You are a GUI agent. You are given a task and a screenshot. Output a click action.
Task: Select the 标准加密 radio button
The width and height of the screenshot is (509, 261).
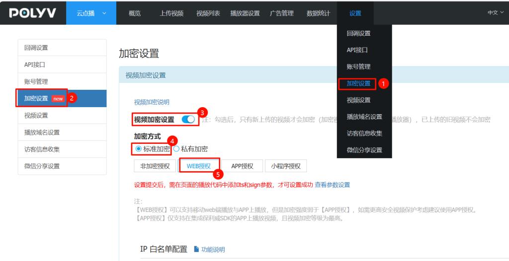(138, 149)
